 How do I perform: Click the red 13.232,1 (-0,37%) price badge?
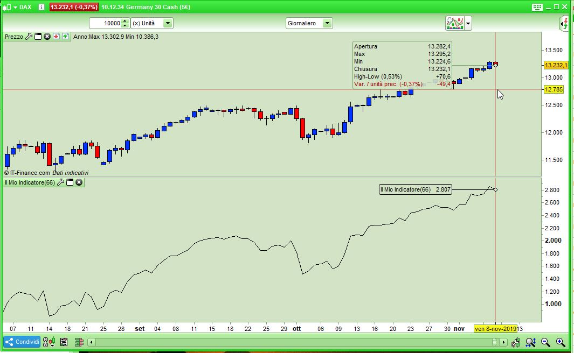74,7
